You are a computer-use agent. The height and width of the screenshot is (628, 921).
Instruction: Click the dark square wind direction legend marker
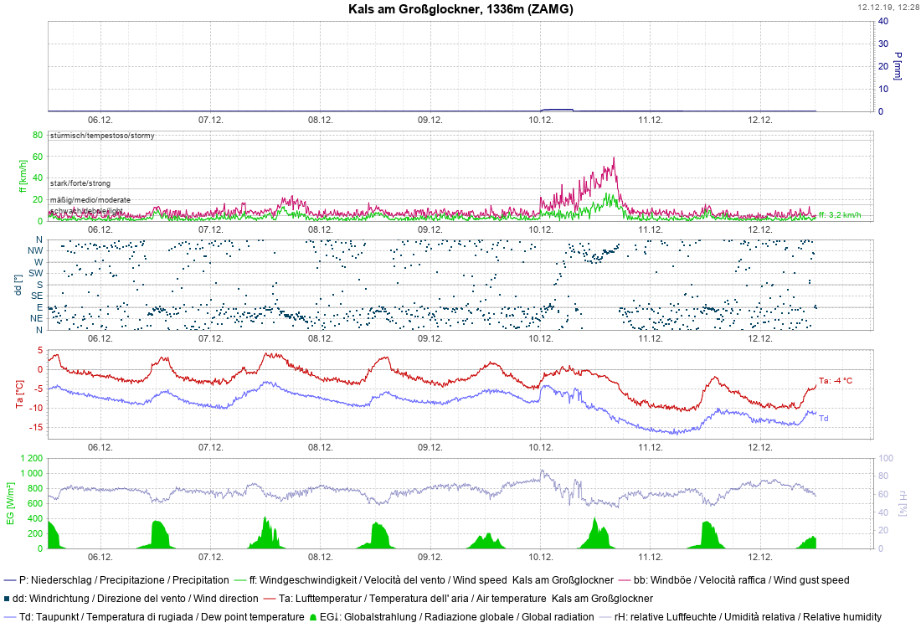(x=8, y=599)
